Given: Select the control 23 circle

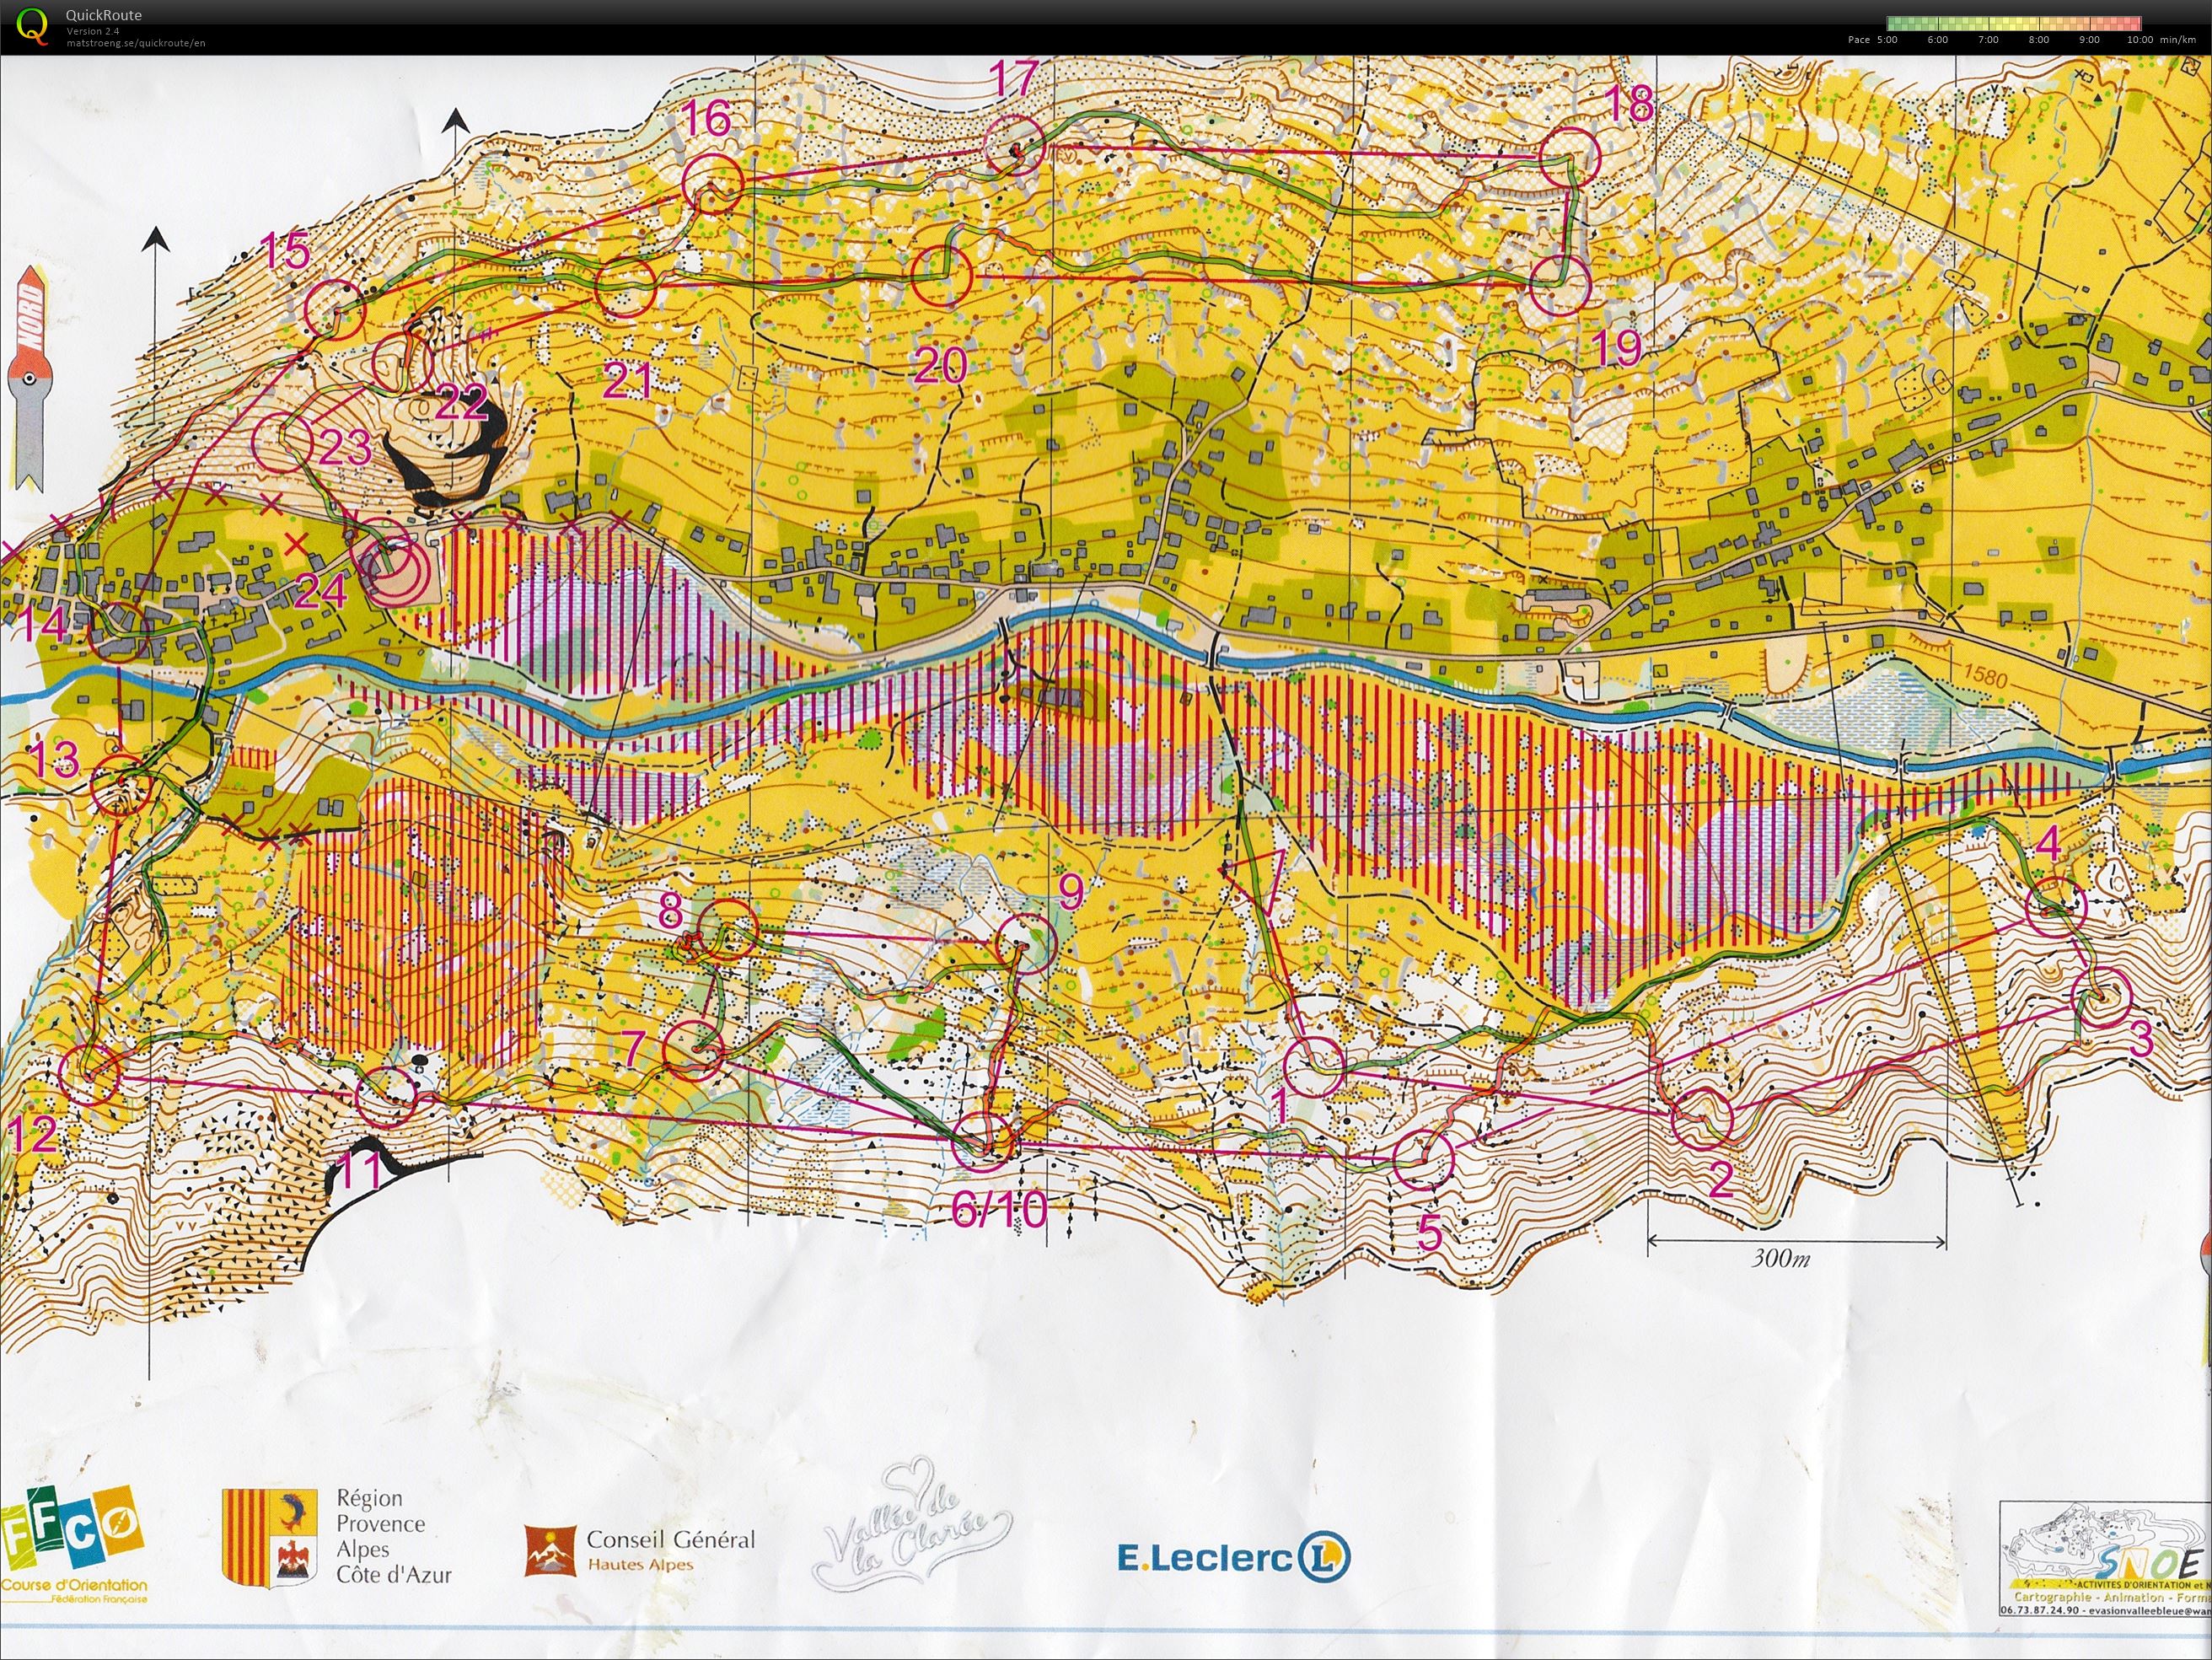Looking at the screenshot, I should pyautogui.click(x=285, y=441).
